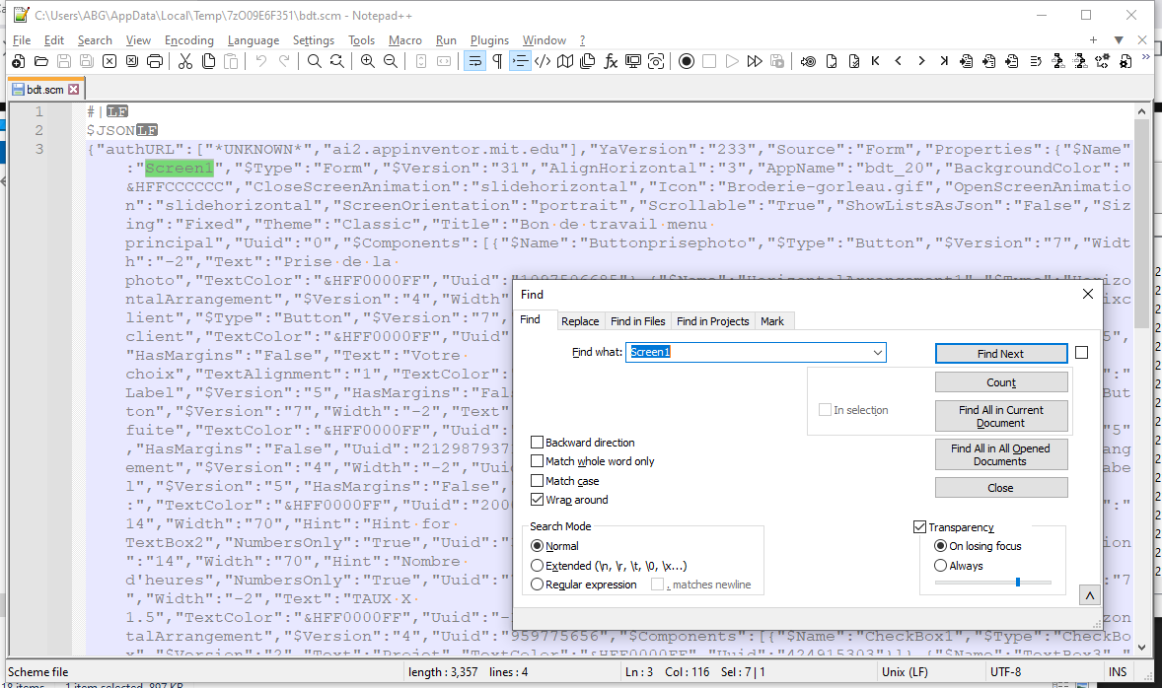Viewport: 1162px width, 688px height.
Task: Click the Print toolbar icon
Action: pos(155,61)
